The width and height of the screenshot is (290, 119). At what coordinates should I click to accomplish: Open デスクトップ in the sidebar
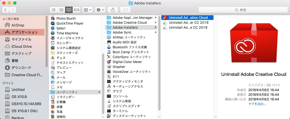pyautogui.click(x=22, y=53)
